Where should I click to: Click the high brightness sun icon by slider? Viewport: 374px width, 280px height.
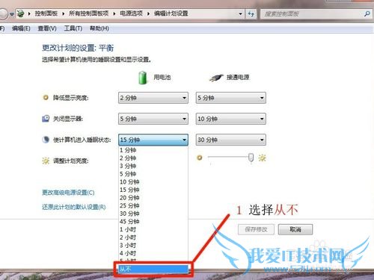[262, 158]
